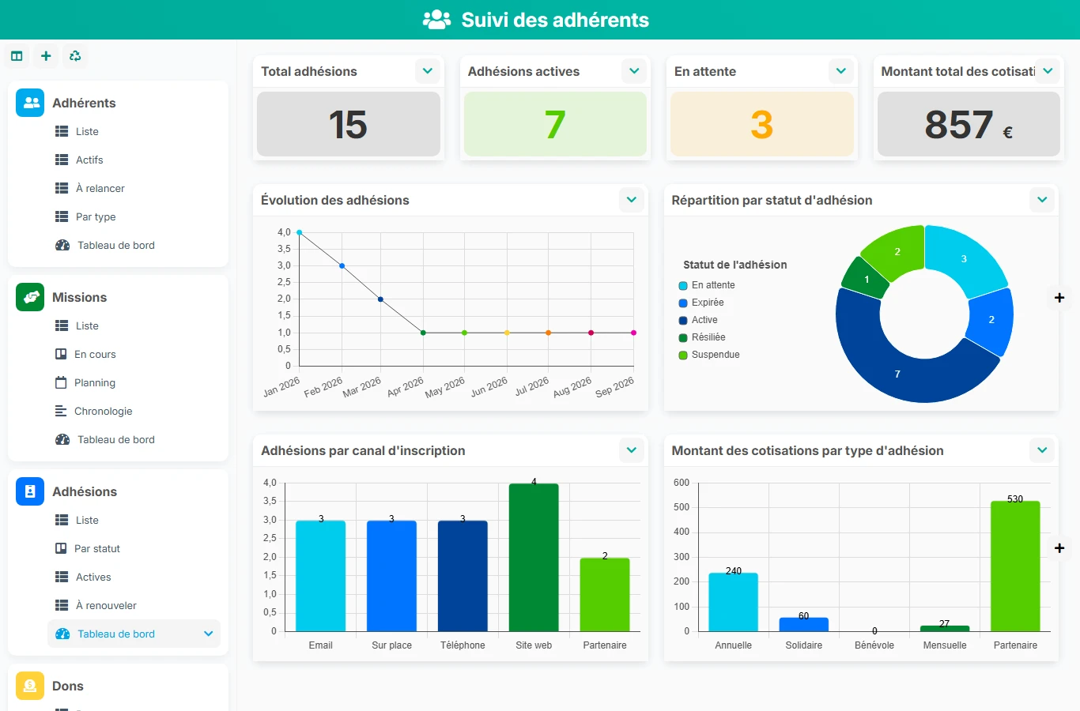Click the panel layout icon in the toolbar

pos(17,56)
